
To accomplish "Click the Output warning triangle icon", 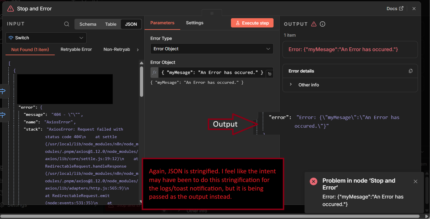I will (314, 24).
